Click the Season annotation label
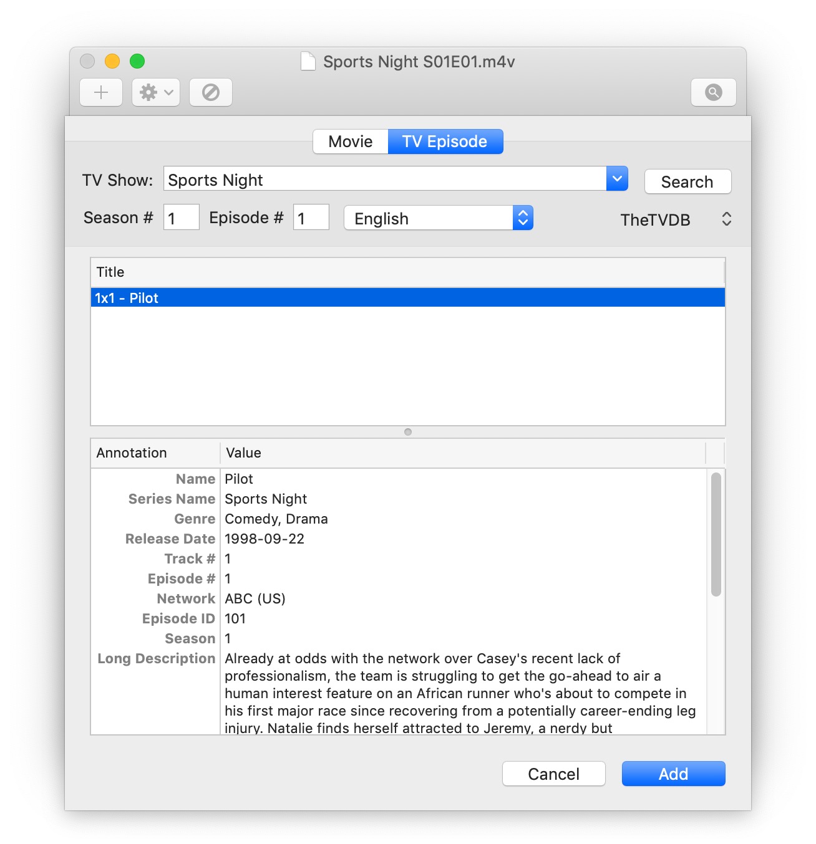Screen dimensions: 816x844 pyautogui.click(x=190, y=638)
